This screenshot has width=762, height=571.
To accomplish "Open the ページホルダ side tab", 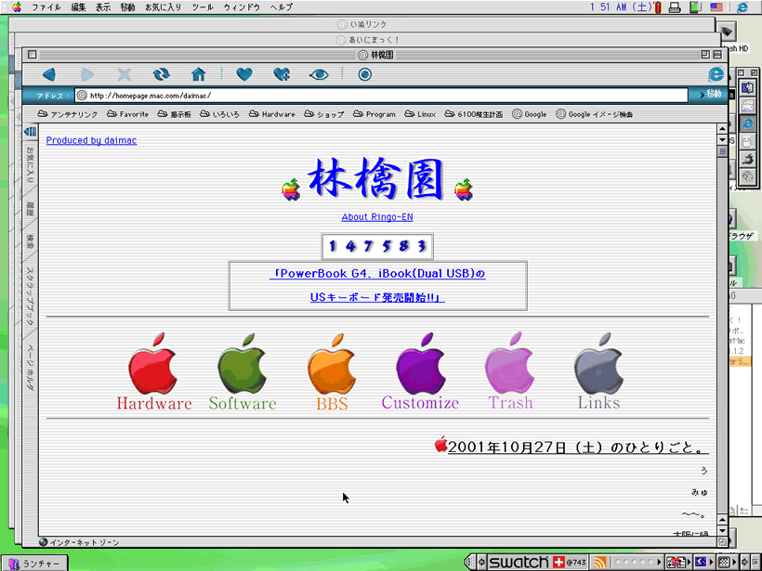I will (30, 368).
